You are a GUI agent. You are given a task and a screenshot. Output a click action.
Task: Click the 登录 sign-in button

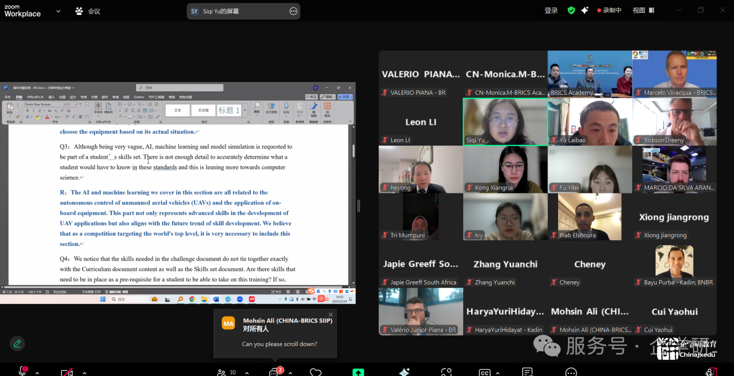point(551,10)
